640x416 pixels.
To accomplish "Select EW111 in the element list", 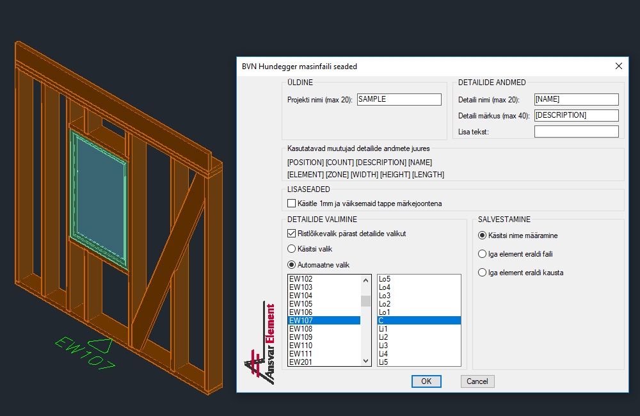I will coord(324,353).
